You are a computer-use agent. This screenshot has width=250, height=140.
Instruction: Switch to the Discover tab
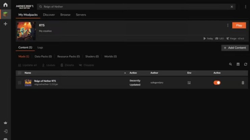click(x=49, y=15)
